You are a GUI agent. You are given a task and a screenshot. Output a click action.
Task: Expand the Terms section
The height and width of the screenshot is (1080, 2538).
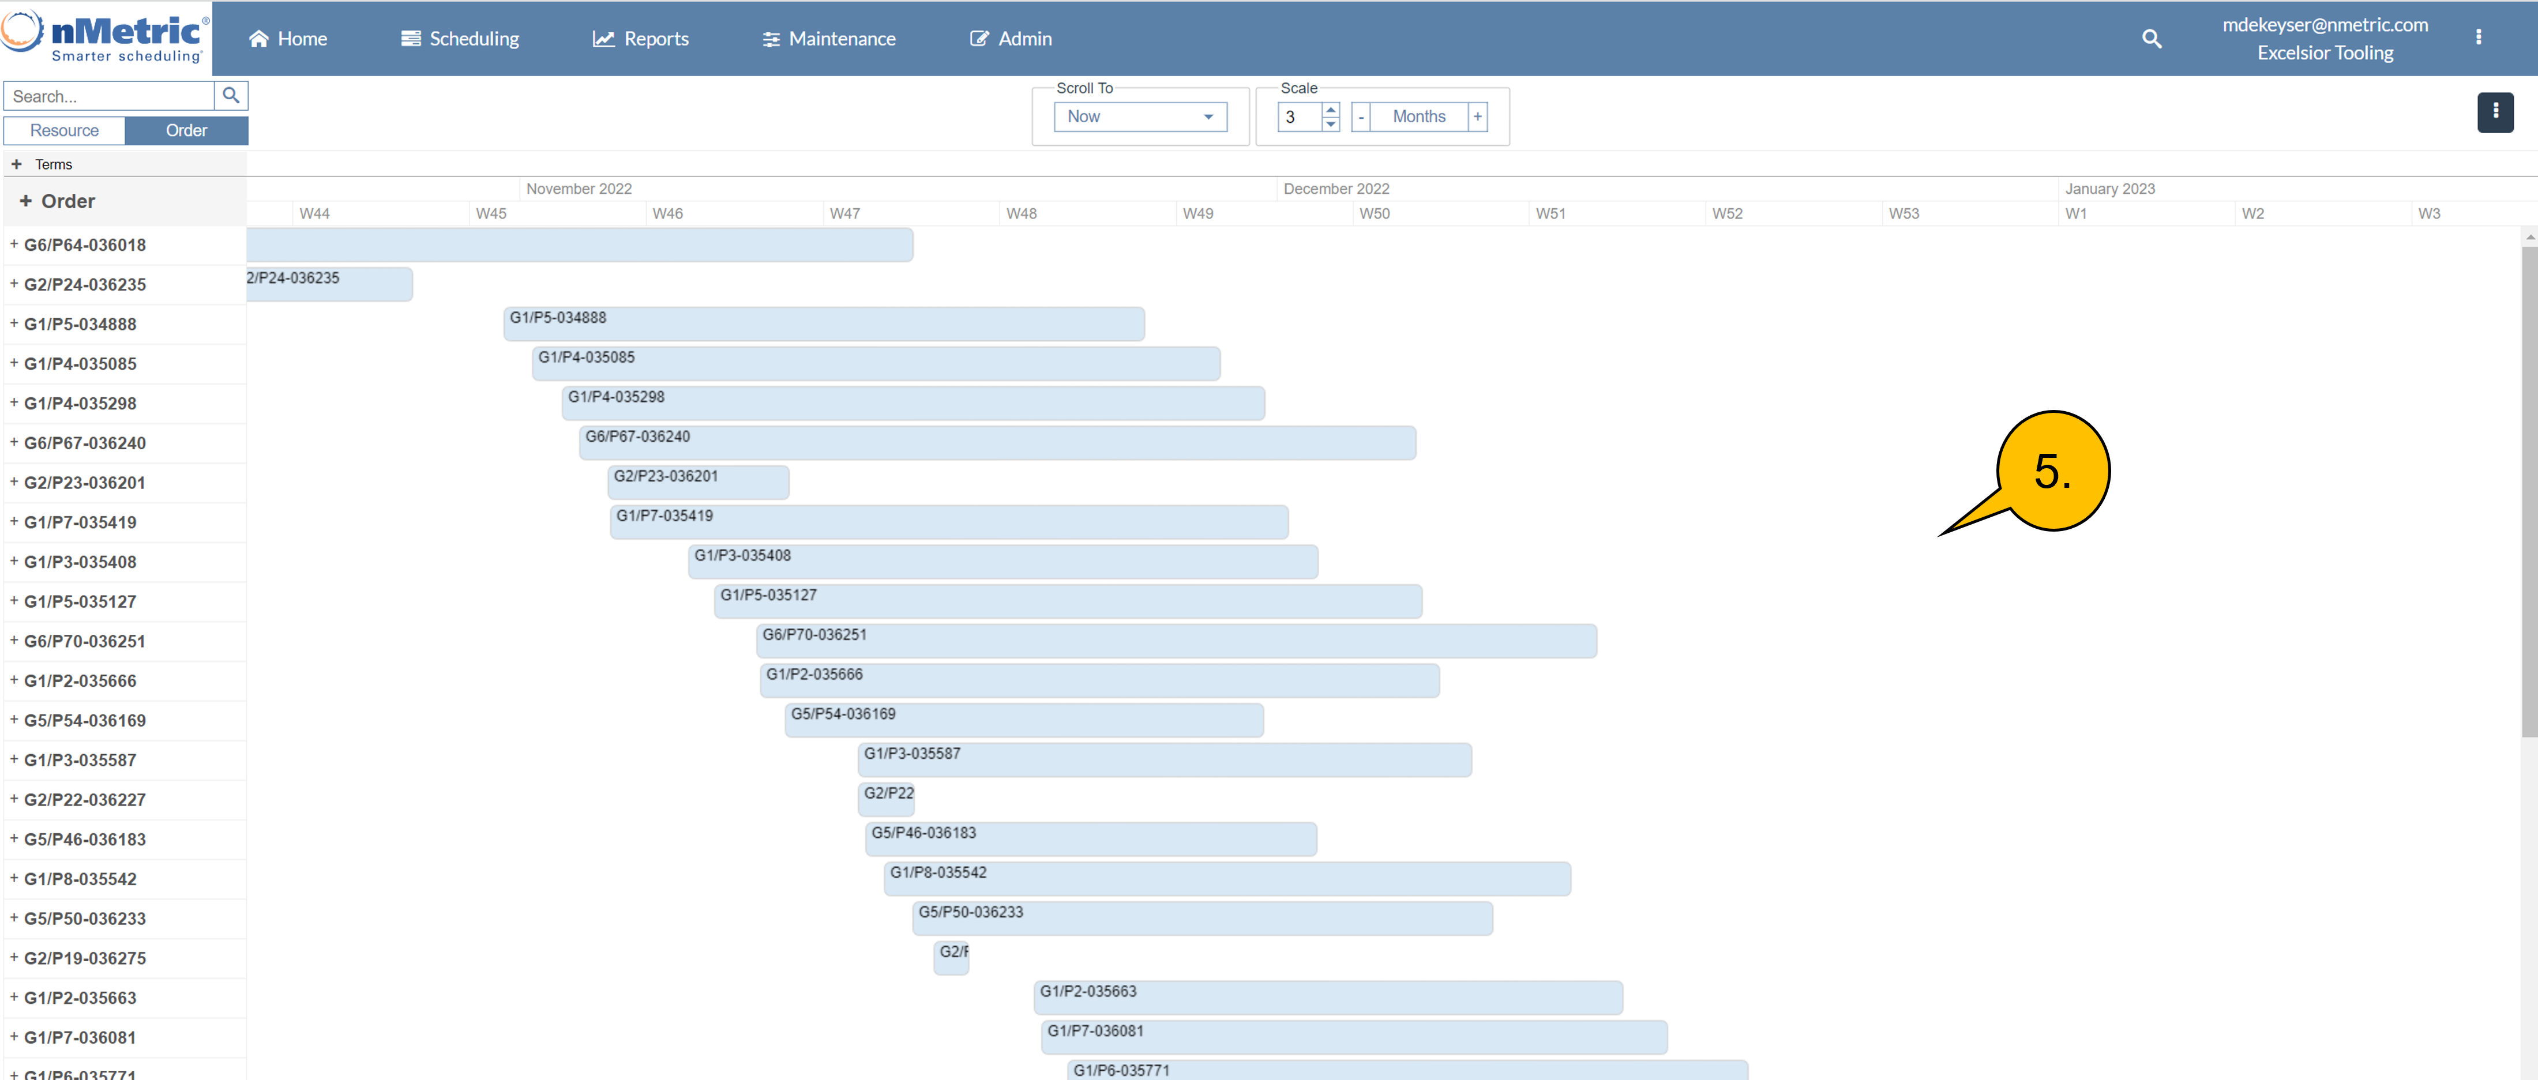(x=16, y=164)
